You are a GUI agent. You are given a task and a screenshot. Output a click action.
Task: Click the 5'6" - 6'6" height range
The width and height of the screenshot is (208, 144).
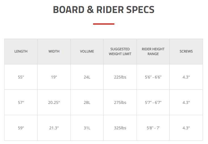(x=153, y=77)
